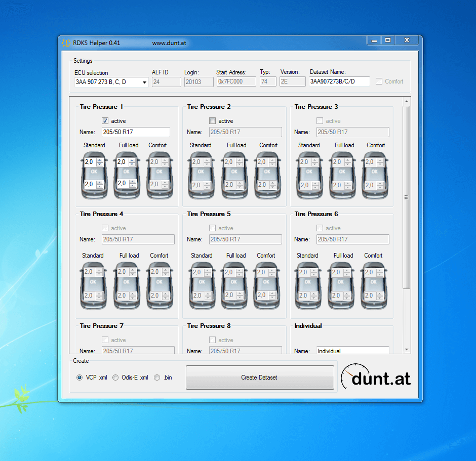The width and height of the screenshot is (476, 461).
Task: Maximize the RDKS Helper window
Action: pos(388,40)
